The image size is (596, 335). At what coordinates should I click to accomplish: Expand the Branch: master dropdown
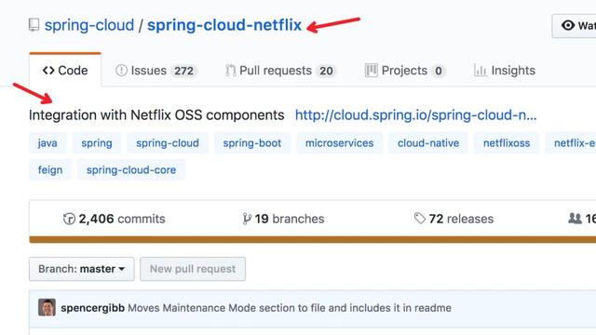pos(82,269)
